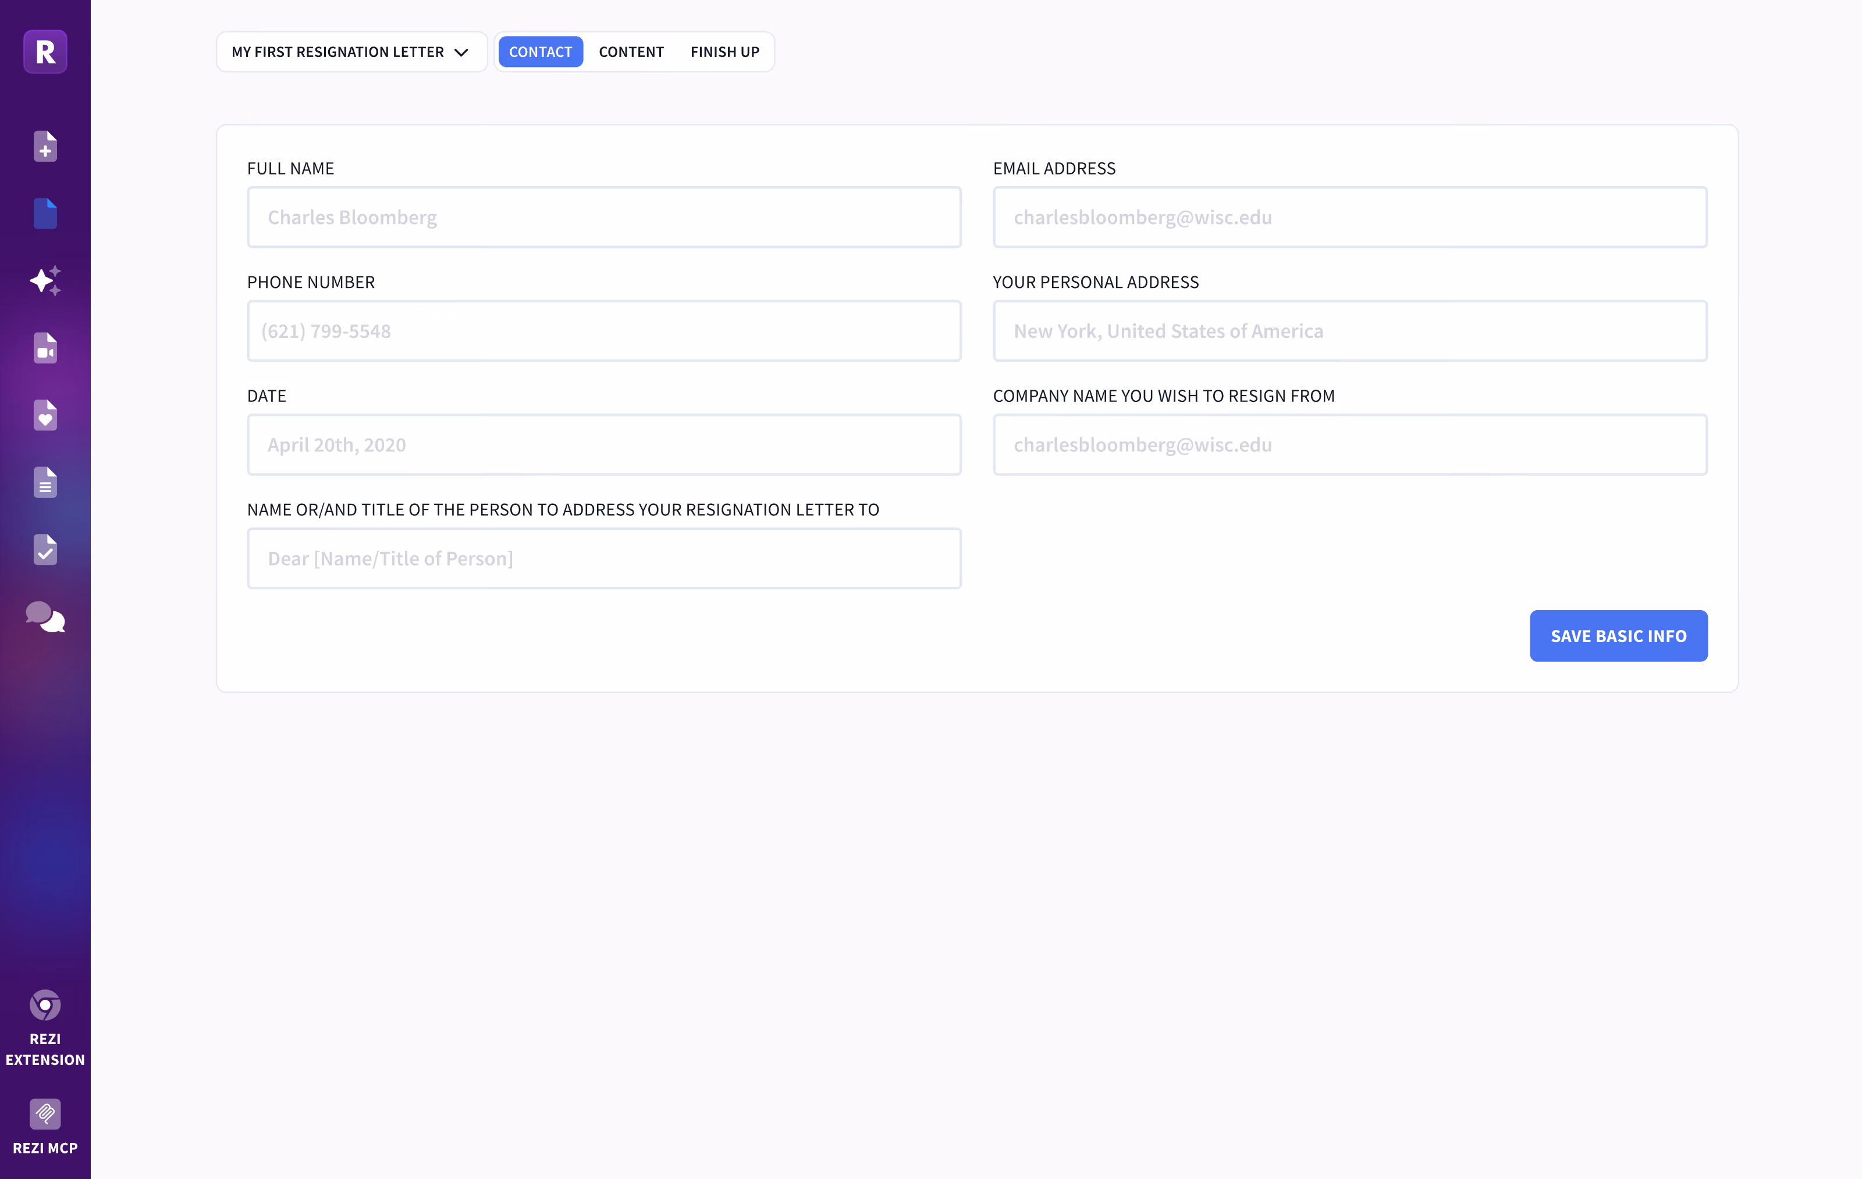
Task: Focus the Full Name field
Action: [604, 217]
